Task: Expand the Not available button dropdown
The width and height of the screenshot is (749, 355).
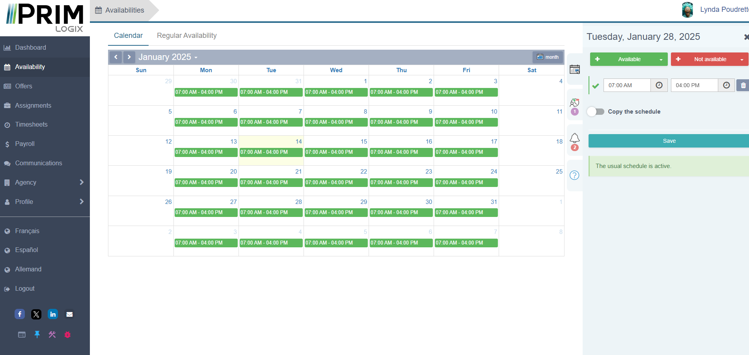Action: tap(742, 60)
